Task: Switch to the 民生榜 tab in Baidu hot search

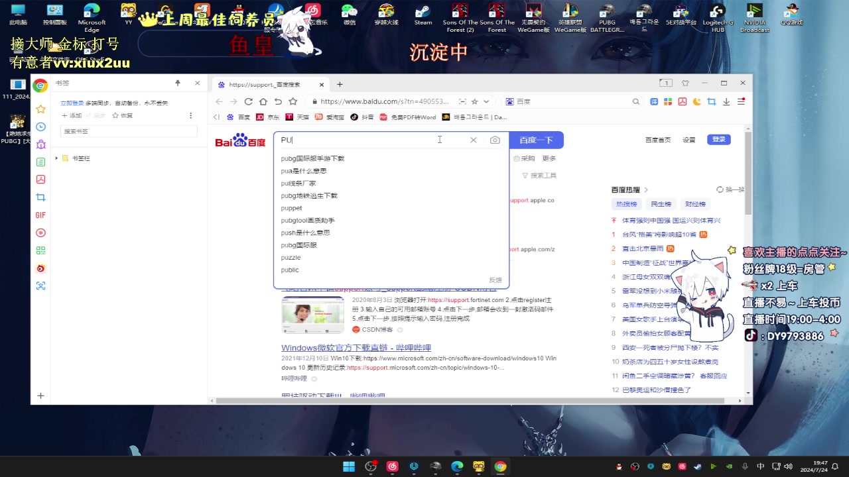Action: coord(661,203)
